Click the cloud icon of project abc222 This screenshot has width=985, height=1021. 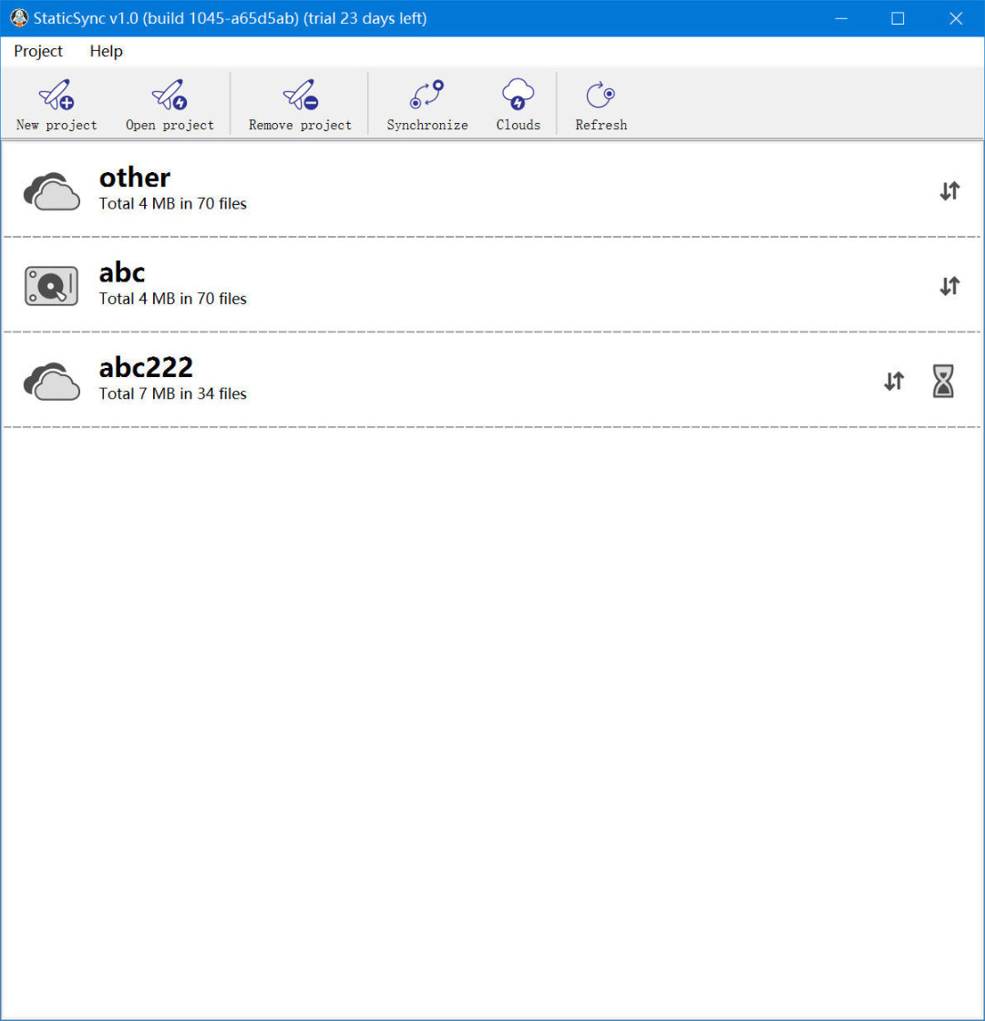pos(51,381)
